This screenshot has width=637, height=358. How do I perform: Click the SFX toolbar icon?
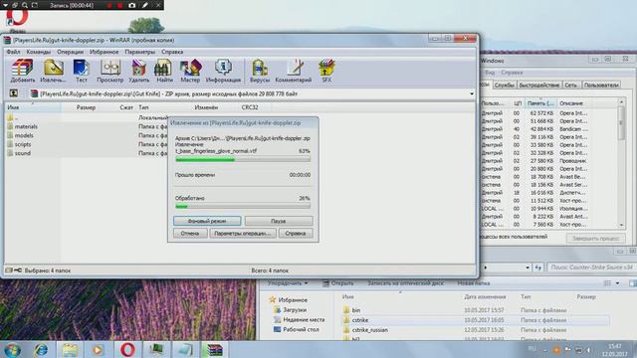326,71
